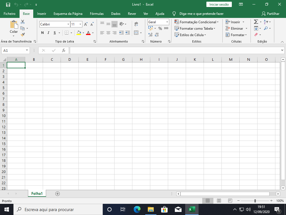Open the Geral number format dropdown
The image size is (286, 215).
click(167, 22)
